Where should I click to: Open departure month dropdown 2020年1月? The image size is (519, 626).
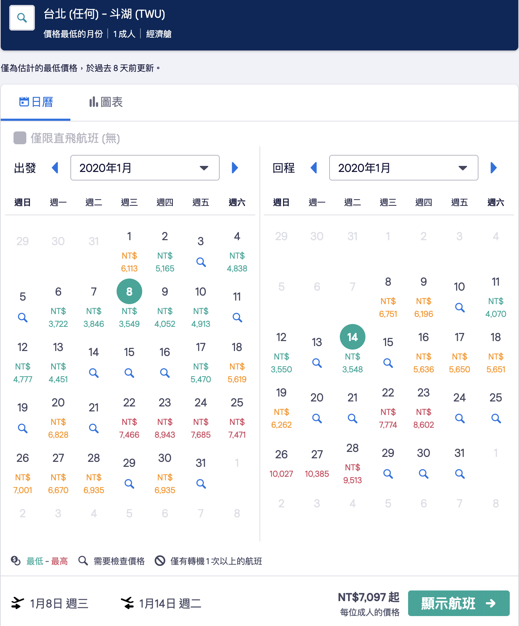145,168
